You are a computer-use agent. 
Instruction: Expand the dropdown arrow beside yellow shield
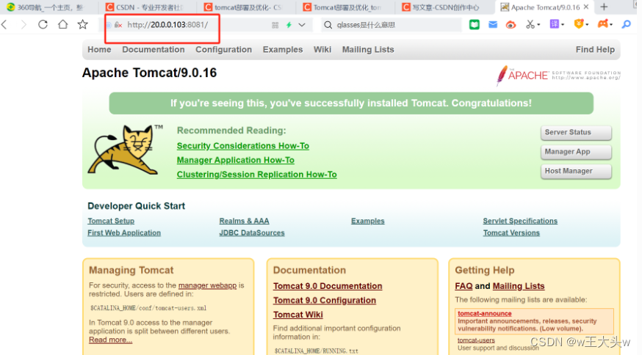coord(587,25)
